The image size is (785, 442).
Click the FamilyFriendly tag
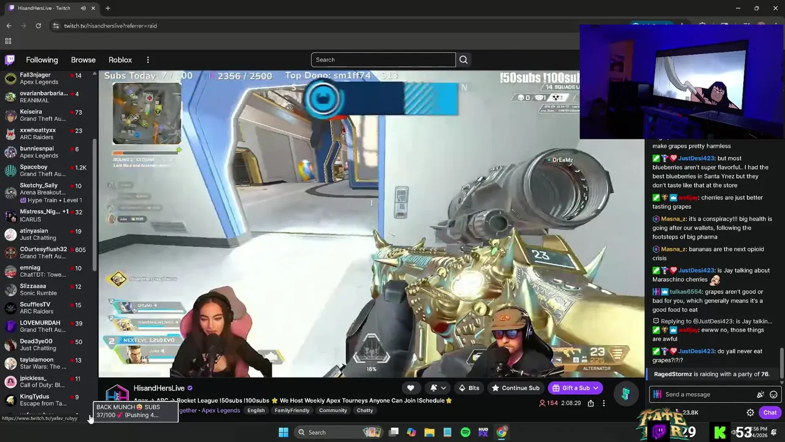pos(292,411)
